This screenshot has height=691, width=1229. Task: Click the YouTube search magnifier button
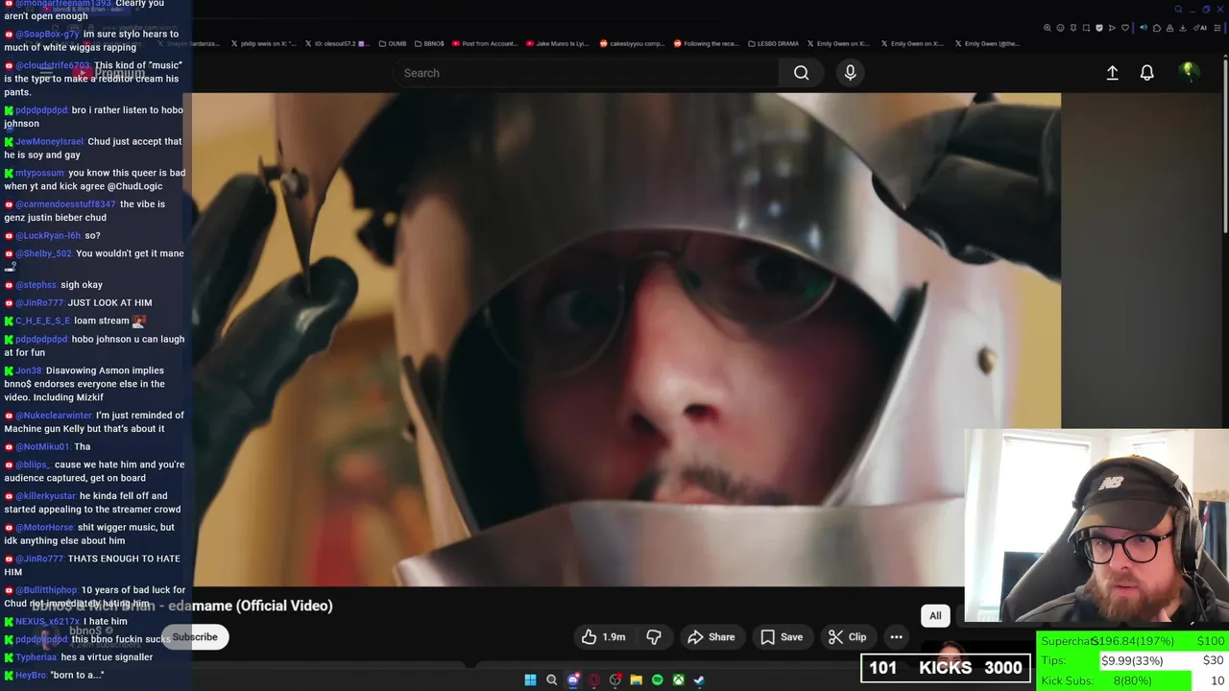coord(801,73)
